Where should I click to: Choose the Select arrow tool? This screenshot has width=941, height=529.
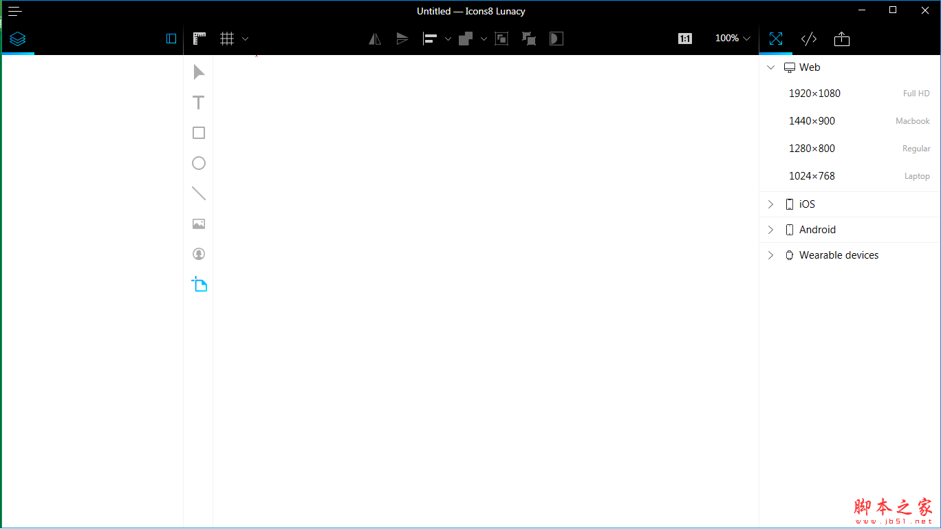click(x=199, y=72)
